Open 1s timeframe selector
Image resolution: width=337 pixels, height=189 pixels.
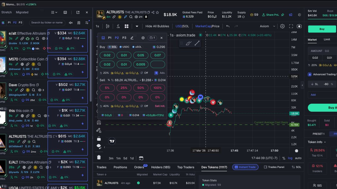click(97, 26)
